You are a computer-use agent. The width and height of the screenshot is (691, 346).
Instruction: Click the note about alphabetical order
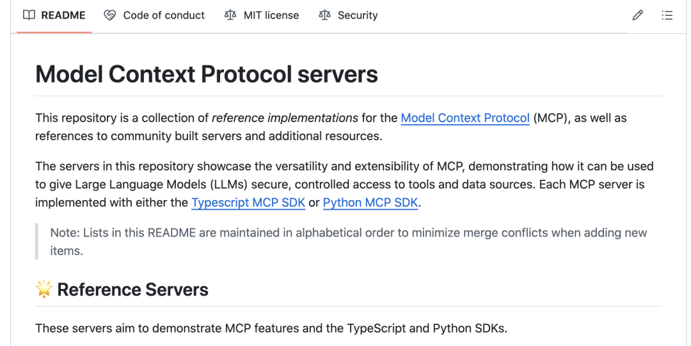pyautogui.click(x=348, y=242)
